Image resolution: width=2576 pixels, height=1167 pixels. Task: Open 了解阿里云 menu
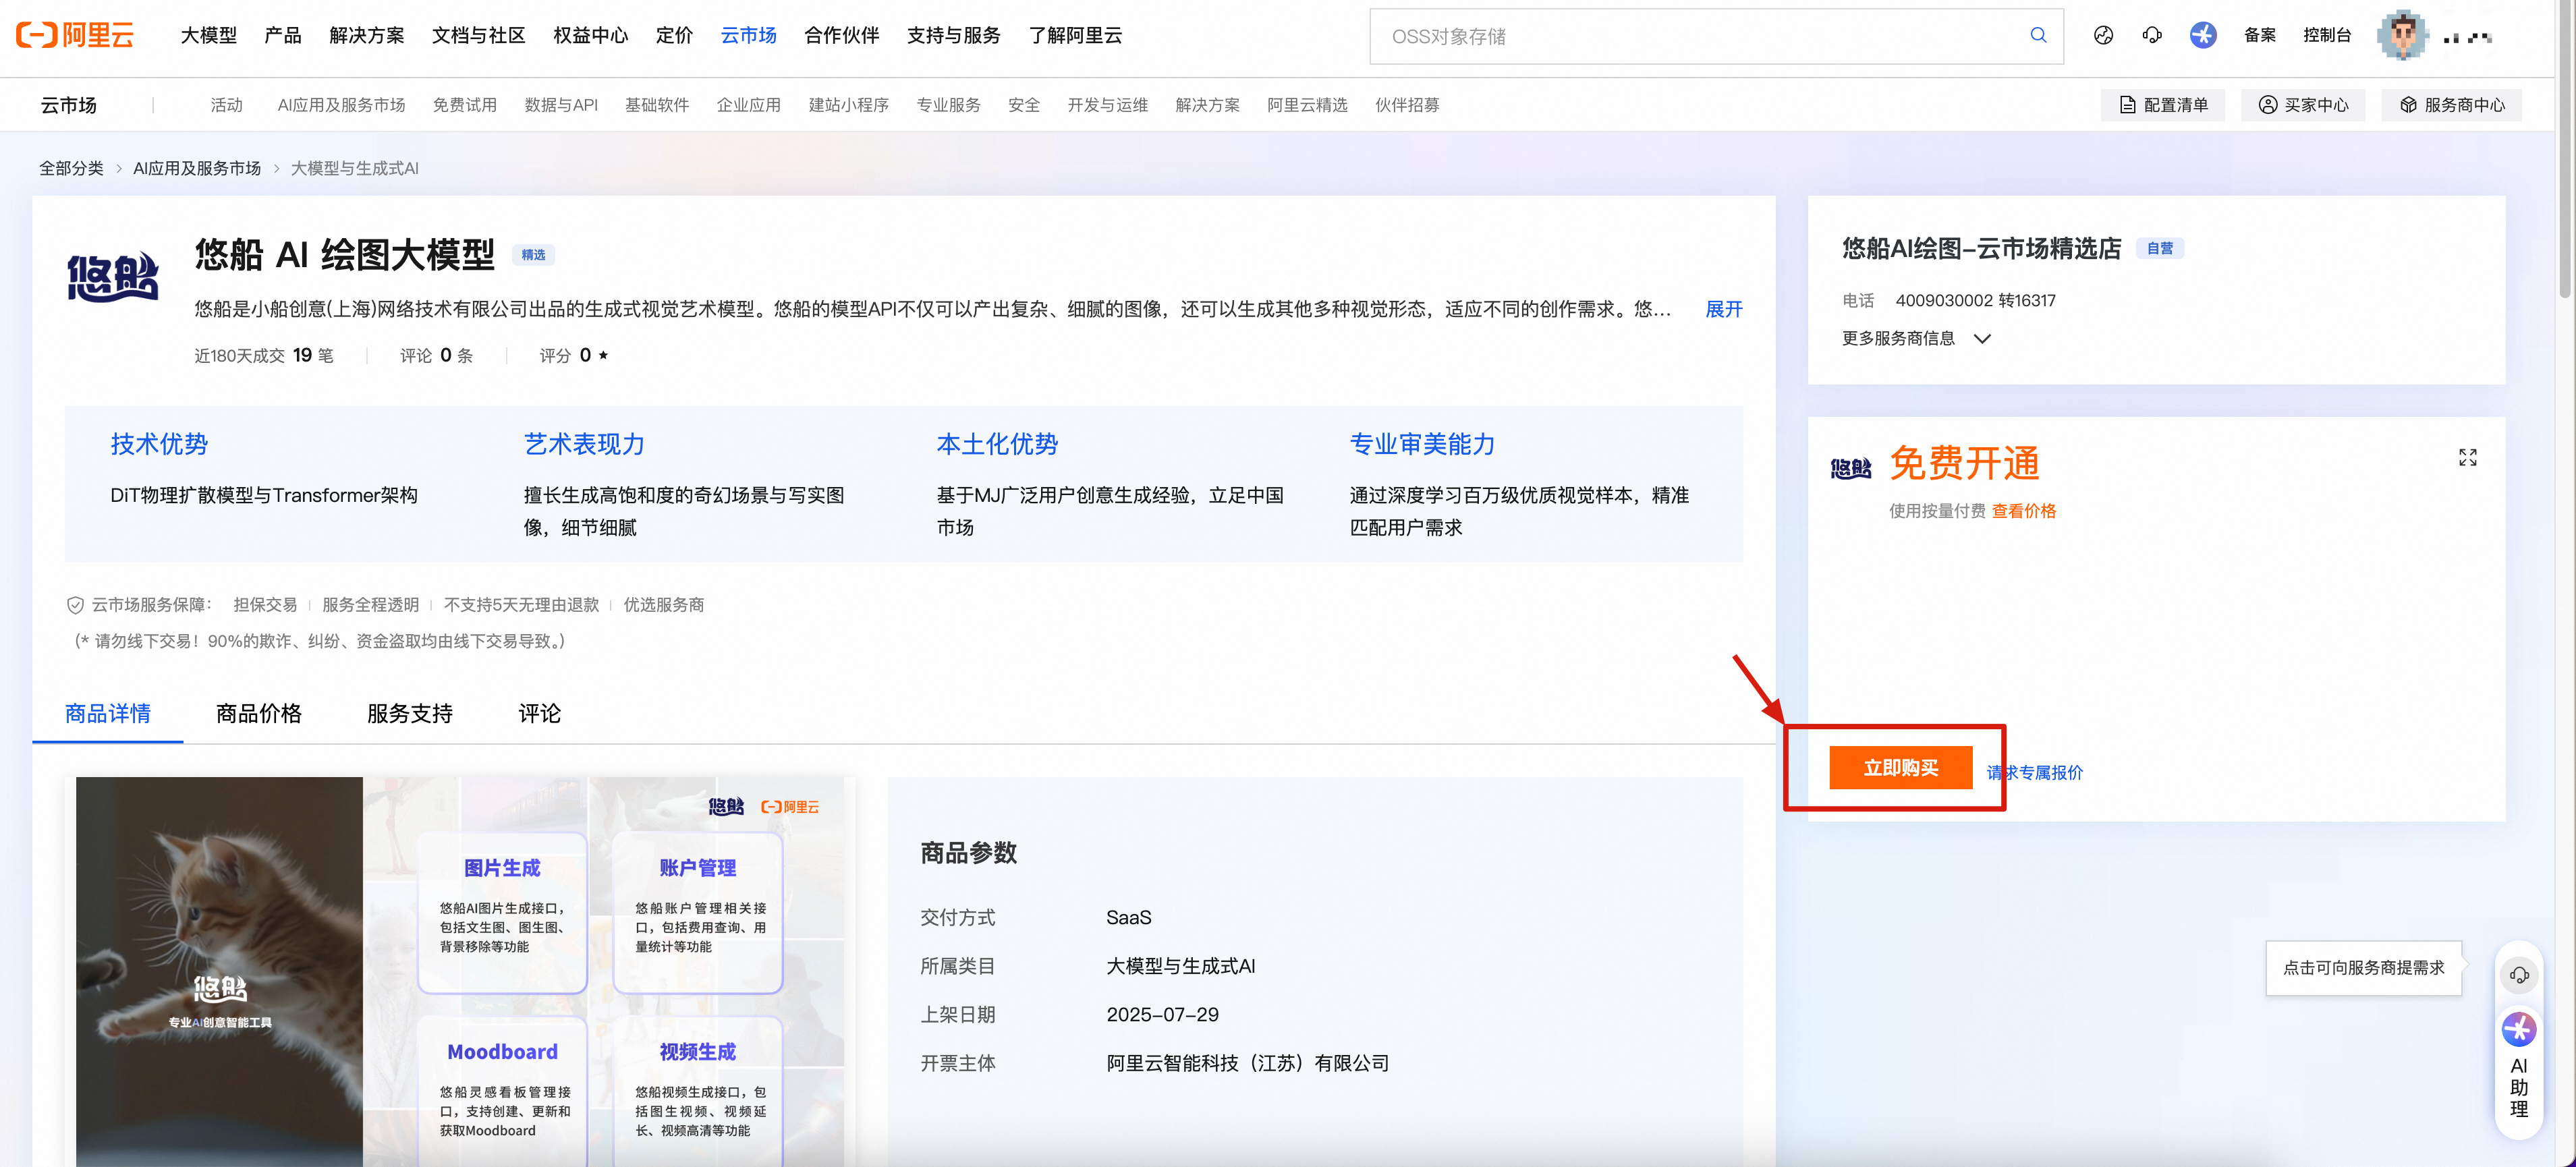(1075, 35)
